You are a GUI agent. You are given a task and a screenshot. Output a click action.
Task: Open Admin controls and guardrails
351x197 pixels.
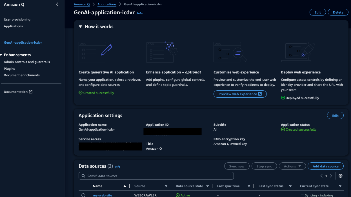[27, 62]
